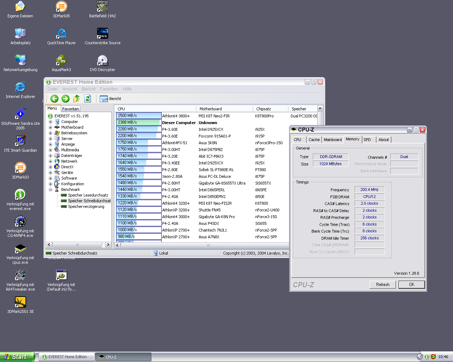This screenshot has height=362, width=453.
Task: Expand the Motherboard tree node
Action: tap(50, 127)
